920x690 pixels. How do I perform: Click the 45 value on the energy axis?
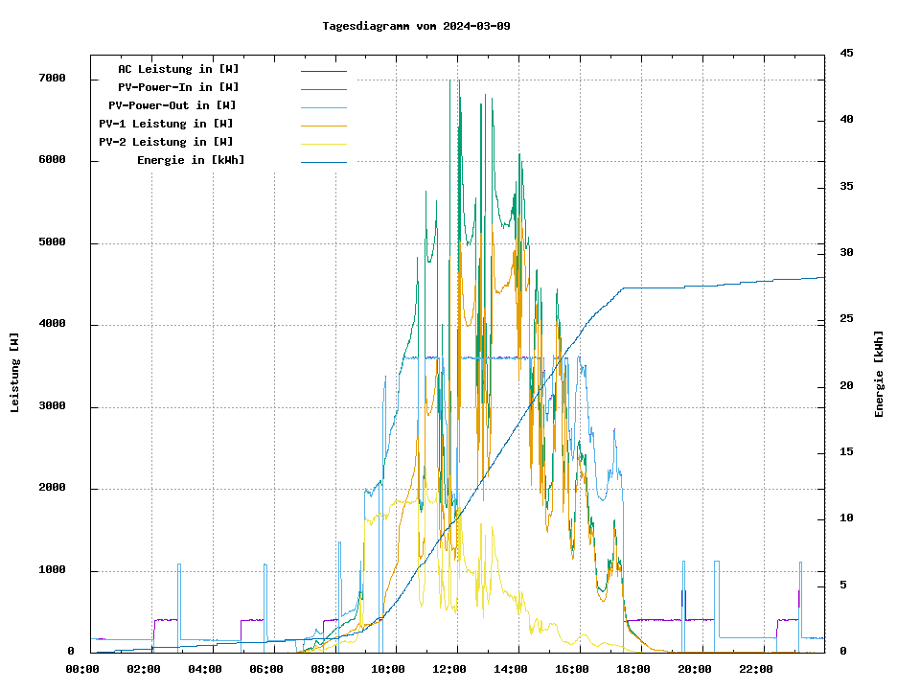click(846, 53)
